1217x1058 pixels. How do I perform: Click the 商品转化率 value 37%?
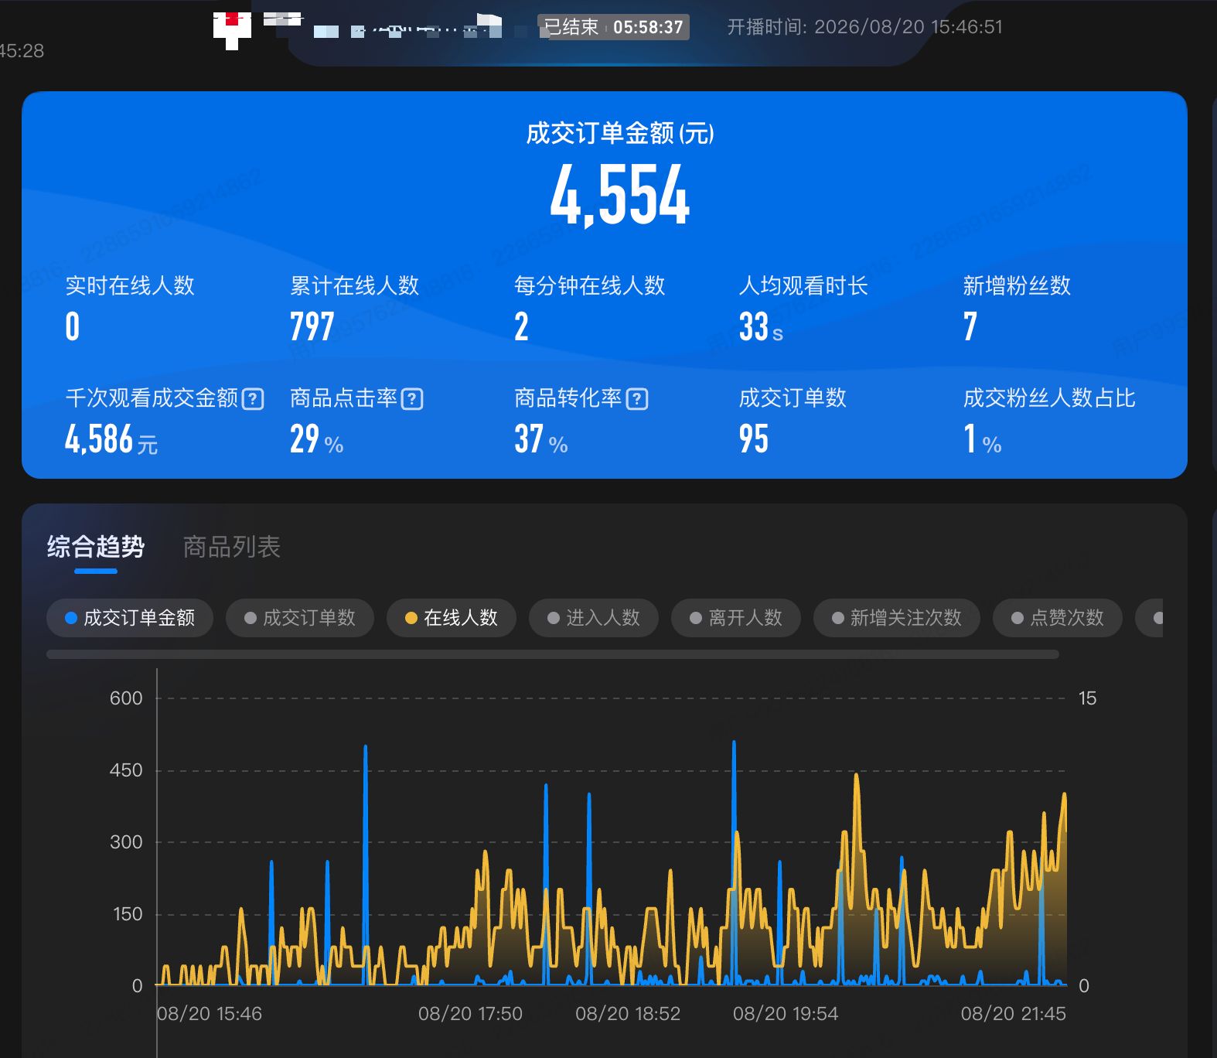tap(541, 439)
